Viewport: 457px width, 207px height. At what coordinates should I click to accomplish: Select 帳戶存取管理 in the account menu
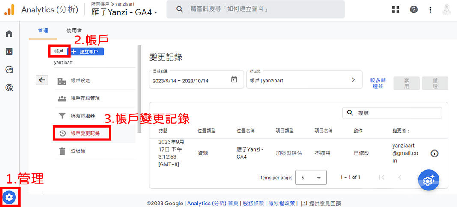tap(85, 98)
